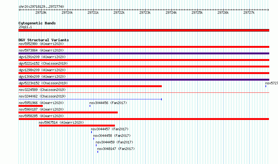This screenshot has width=278, height=164.
Task: Open variant nsv5960187 (Almarri2020) label
Action: click(41, 109)
